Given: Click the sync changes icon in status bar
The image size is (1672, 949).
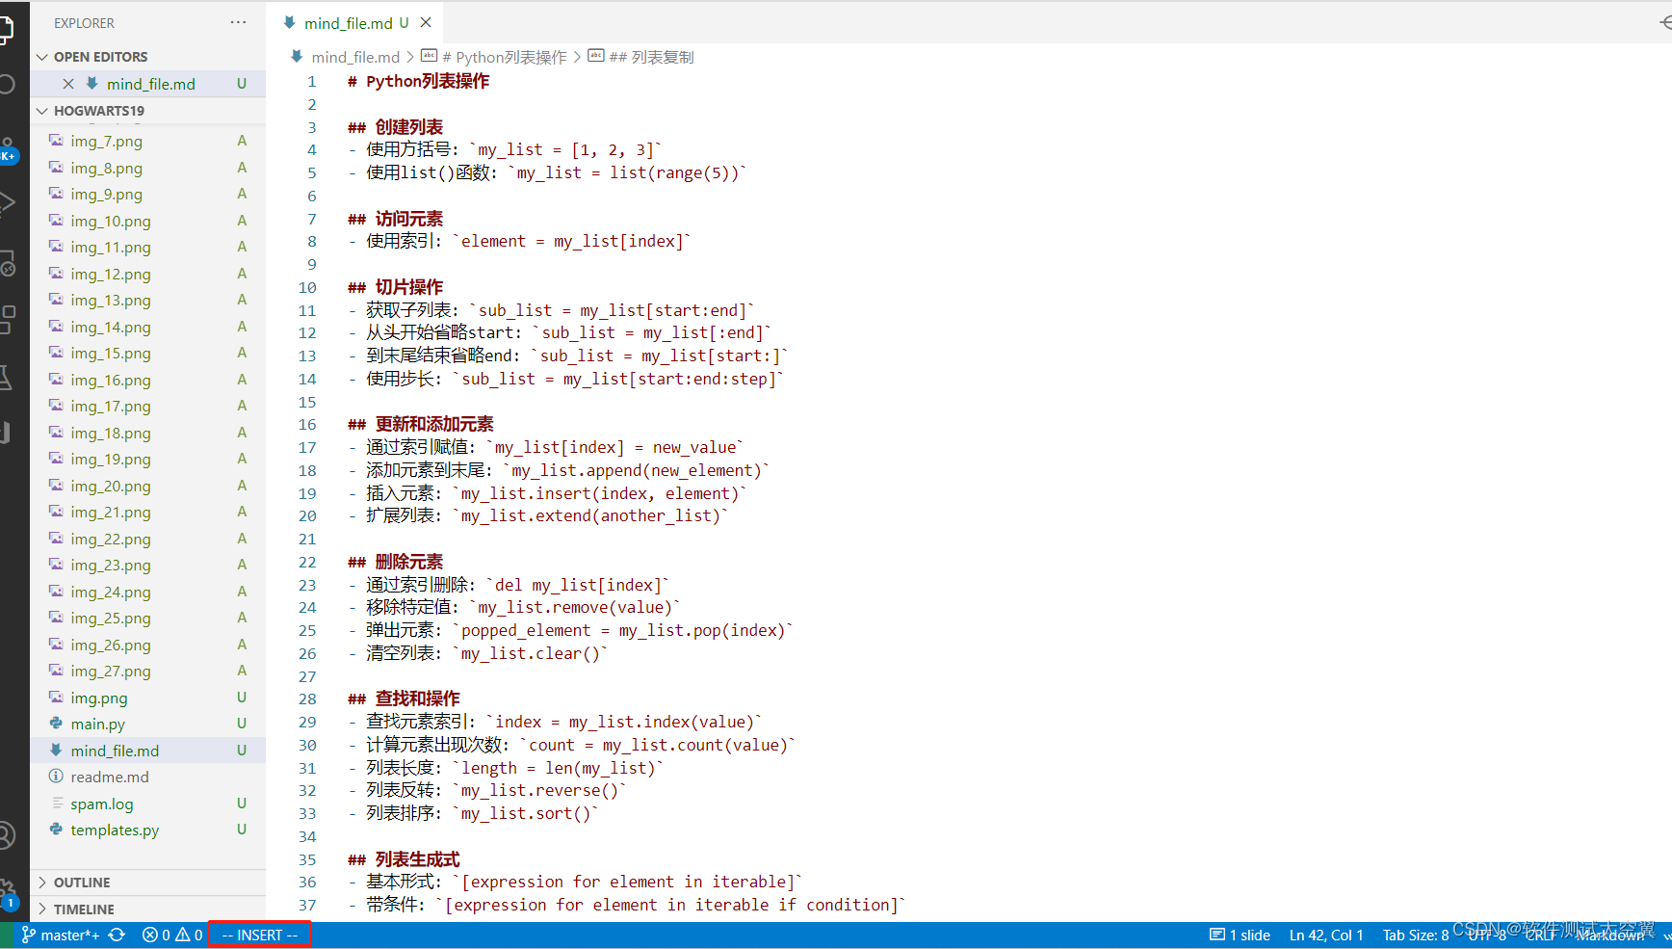Looking at the screenshot, I should [118, 935].
